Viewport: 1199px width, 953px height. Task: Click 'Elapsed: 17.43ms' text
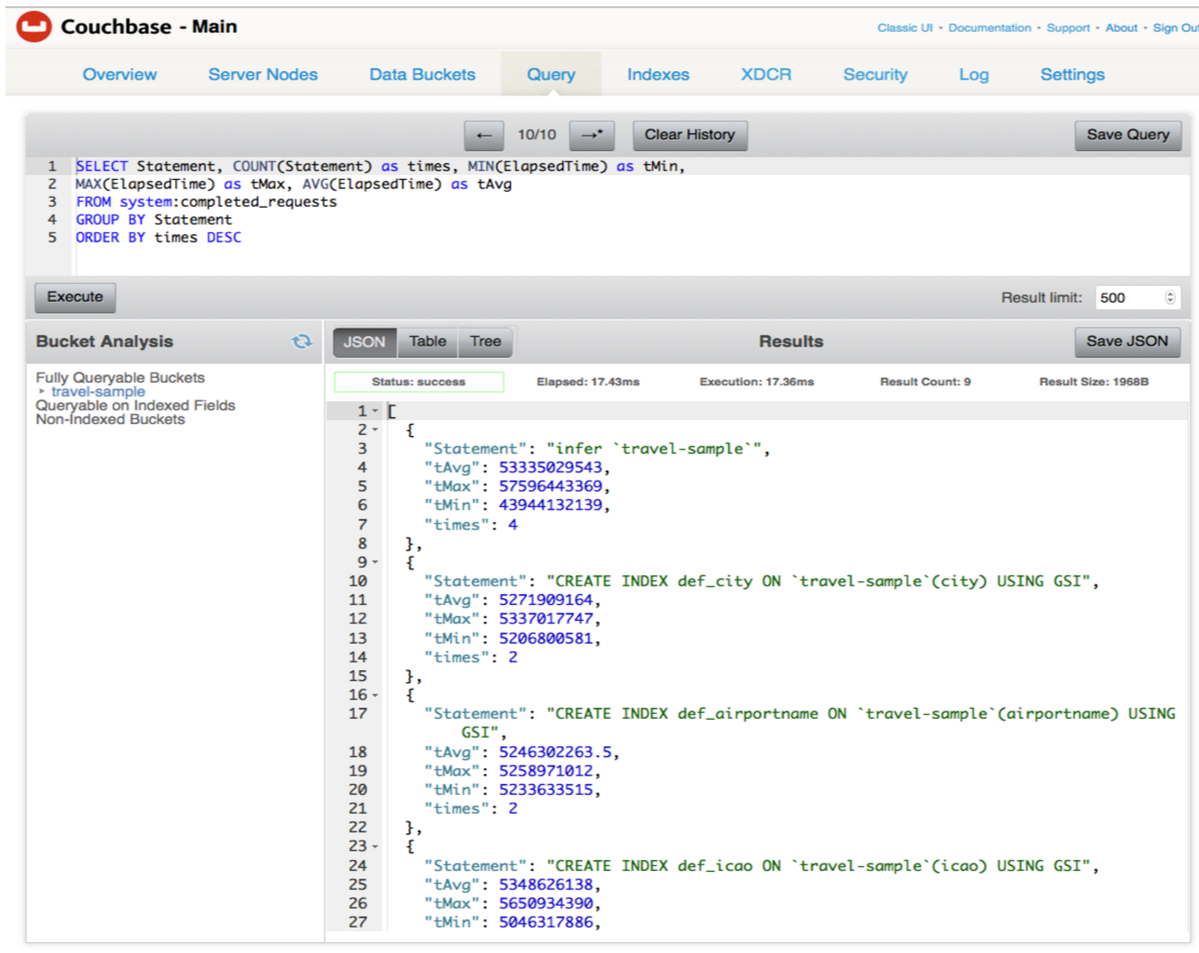point(589,382)
